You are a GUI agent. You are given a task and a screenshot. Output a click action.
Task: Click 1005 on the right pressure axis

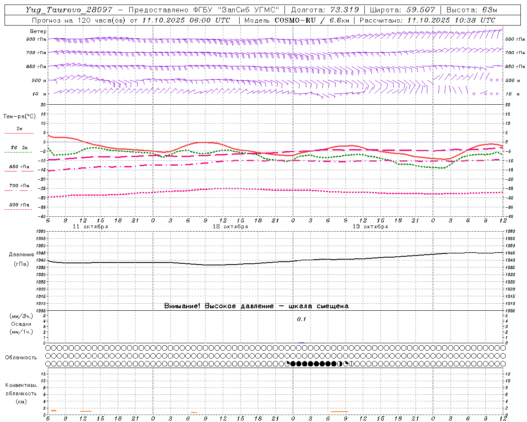[510, 311]
